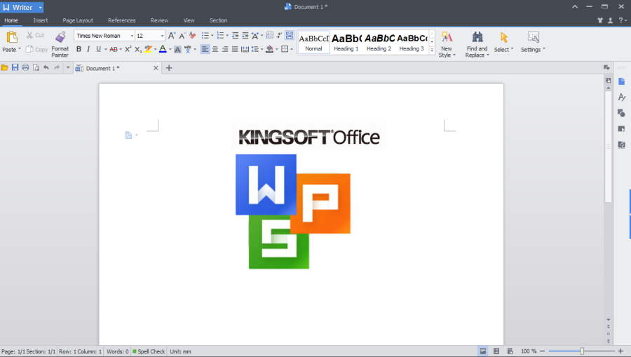Toggle Spell Check in status bar
631x357 pixels.
pyautogui.click(x=149, y=351)
